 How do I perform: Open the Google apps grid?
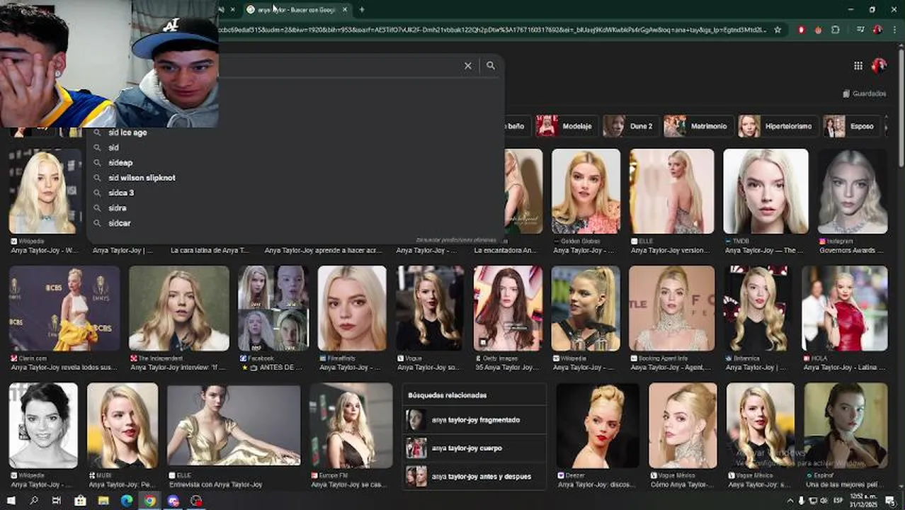(x=858, y=66)
